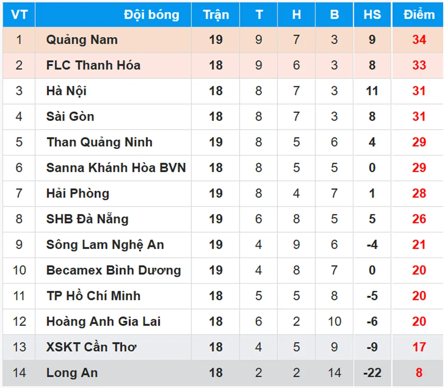Click the Quảng Nam team name

82,40
